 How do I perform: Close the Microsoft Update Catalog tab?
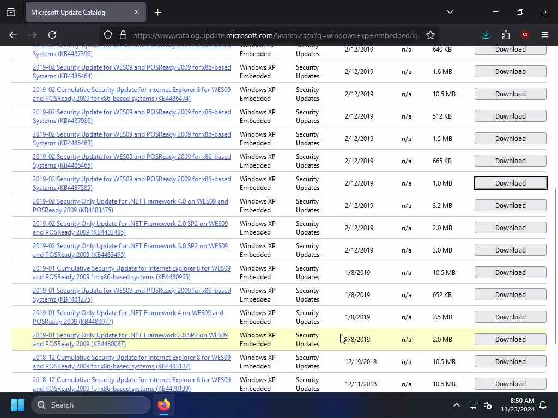pyautogui.click(x=137, y=12)
